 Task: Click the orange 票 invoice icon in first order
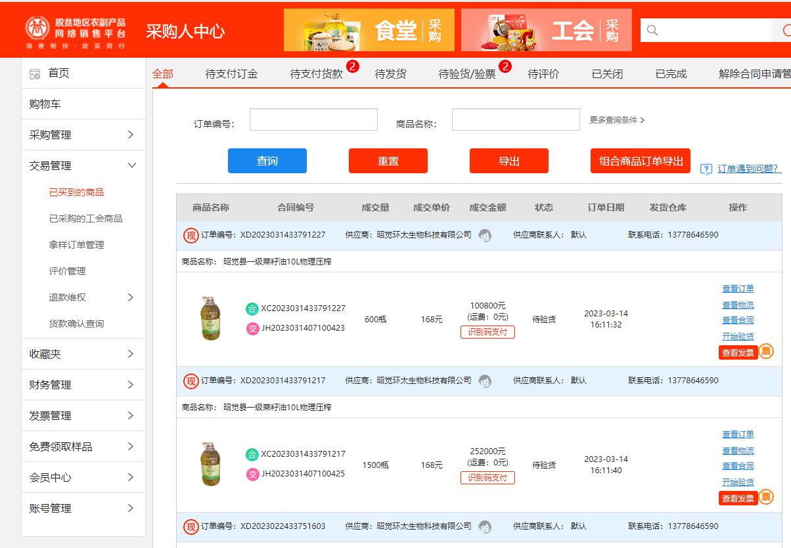click(766, 352)
